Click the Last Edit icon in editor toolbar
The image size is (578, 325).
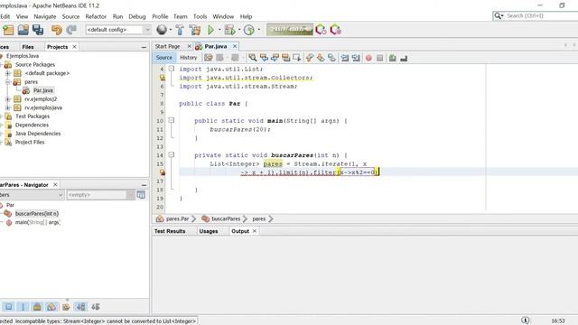(209, 58)
